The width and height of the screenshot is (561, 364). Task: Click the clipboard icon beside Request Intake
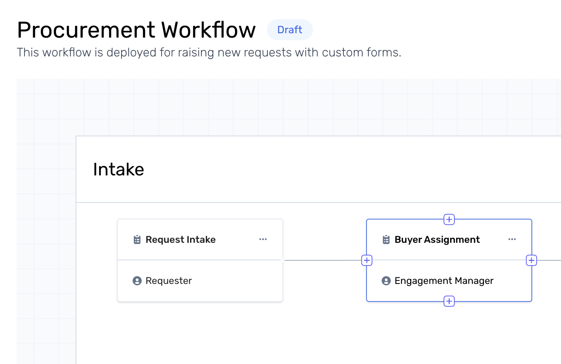point(137,240)
